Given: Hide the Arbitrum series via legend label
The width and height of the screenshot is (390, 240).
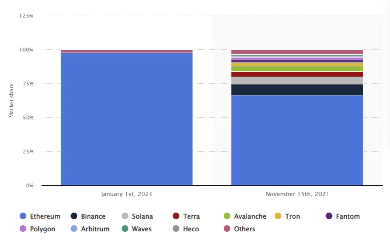Looking at the screenshot, I should coord(95,229).
